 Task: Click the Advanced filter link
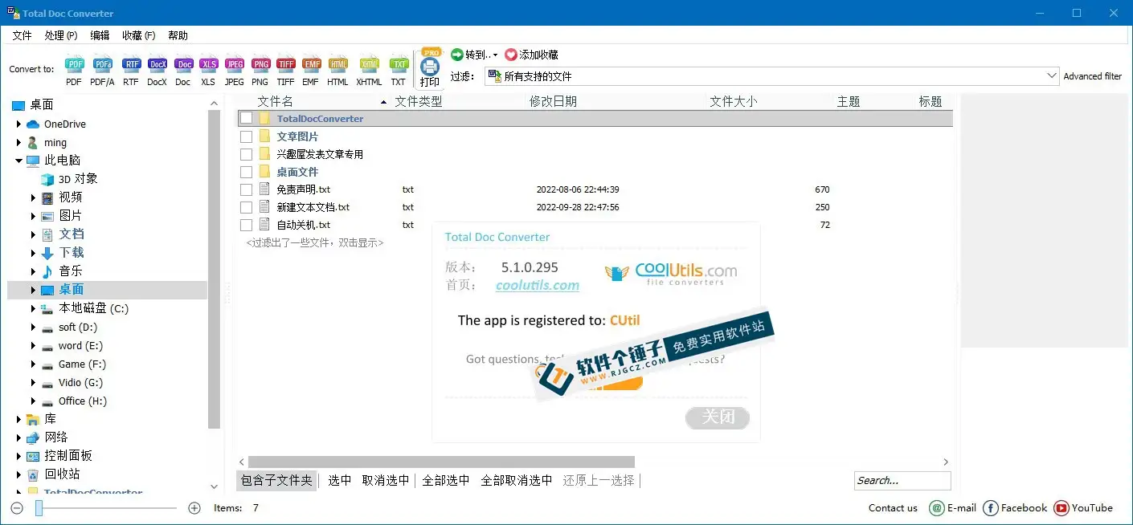pos(1093,76)
